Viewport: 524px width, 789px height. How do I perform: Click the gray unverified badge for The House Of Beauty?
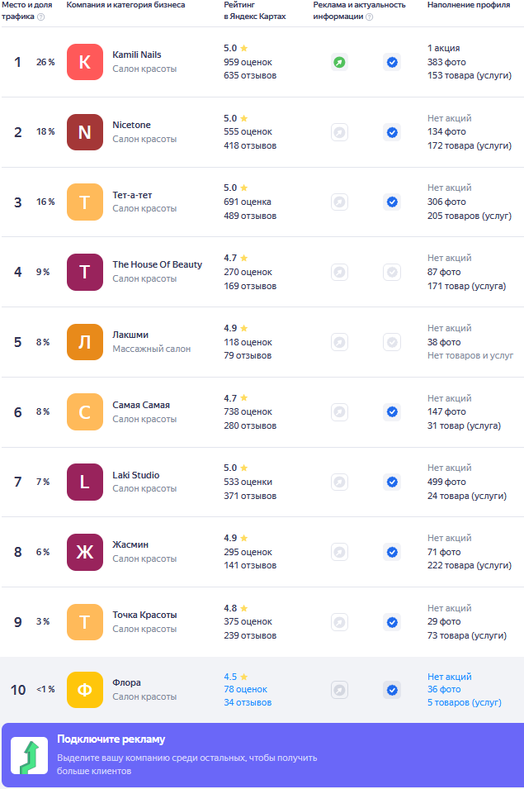[x=392, y=272]
